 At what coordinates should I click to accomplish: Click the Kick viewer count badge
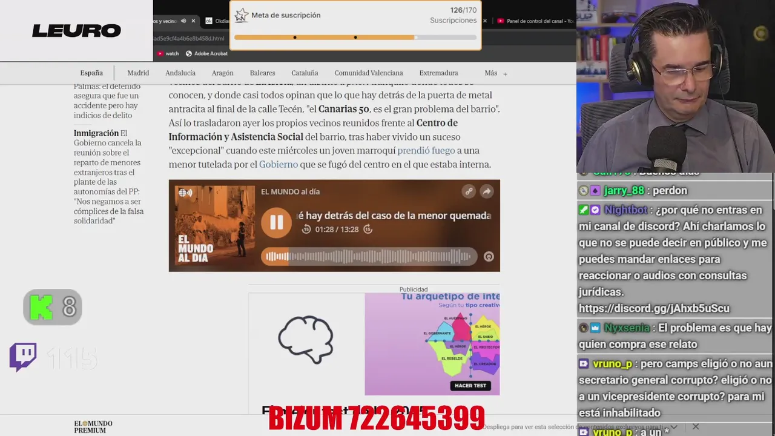click(x=53, y=307)
